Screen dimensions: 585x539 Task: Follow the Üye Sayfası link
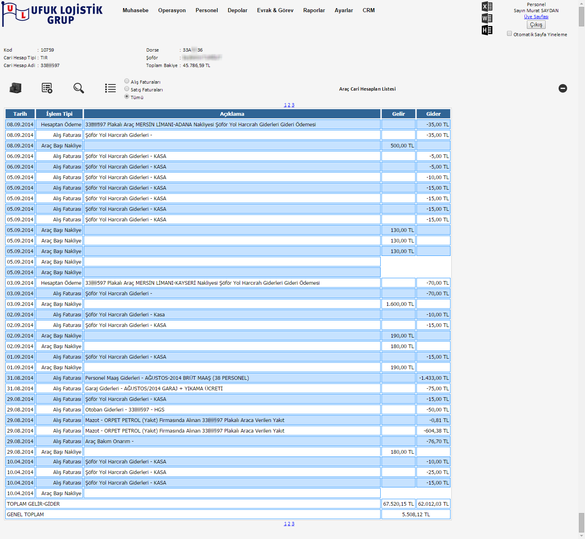tap(536, 17)
